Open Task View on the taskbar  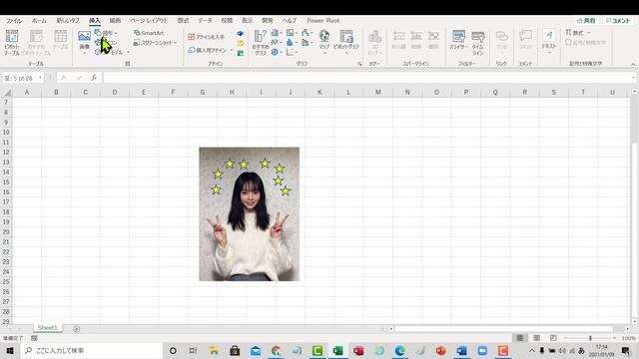pos(193,350)
